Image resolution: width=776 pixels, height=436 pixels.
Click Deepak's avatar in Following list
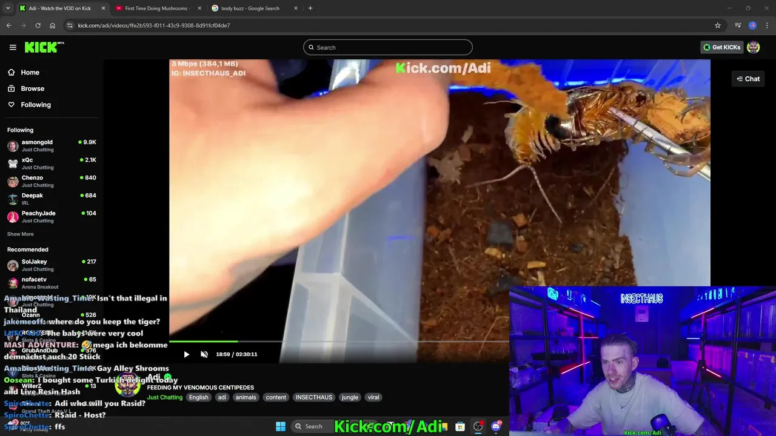[13, 199]
